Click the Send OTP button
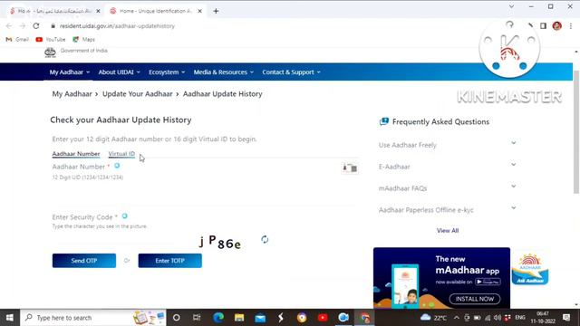 click(84, 261)
